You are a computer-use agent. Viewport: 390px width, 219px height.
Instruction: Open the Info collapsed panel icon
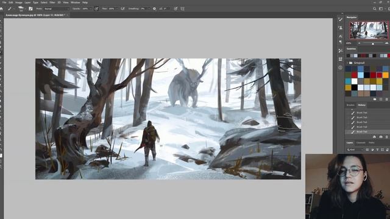point(340,68)
